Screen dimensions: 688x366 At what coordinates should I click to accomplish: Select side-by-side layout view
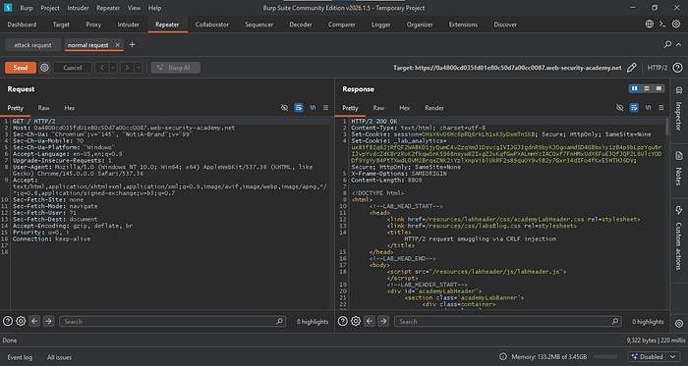pyautogui.click(x=635, y=89)
